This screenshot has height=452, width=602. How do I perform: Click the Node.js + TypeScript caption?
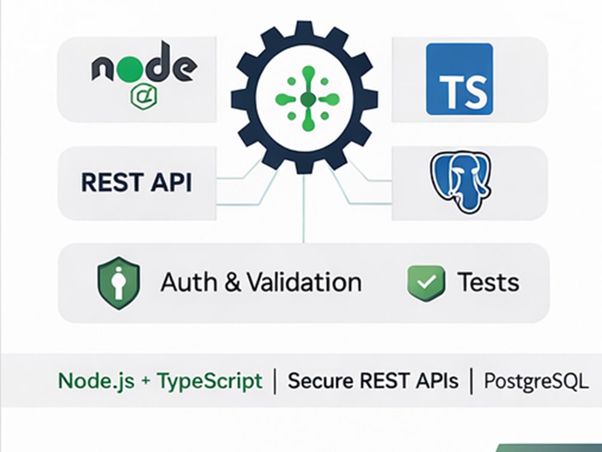pyautogui.click(x=160, y=381)
